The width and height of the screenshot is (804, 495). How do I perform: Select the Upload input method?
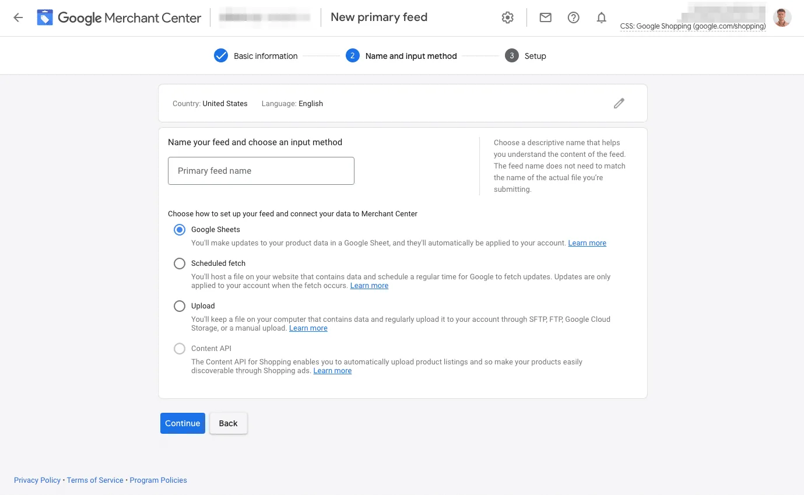[x=180, y=306]
